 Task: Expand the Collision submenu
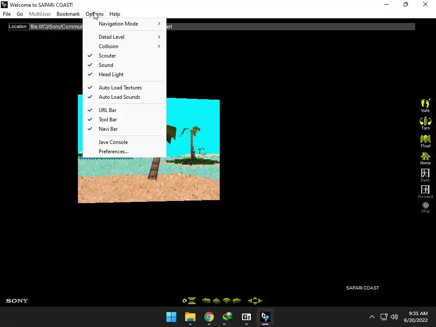(124, 46)
